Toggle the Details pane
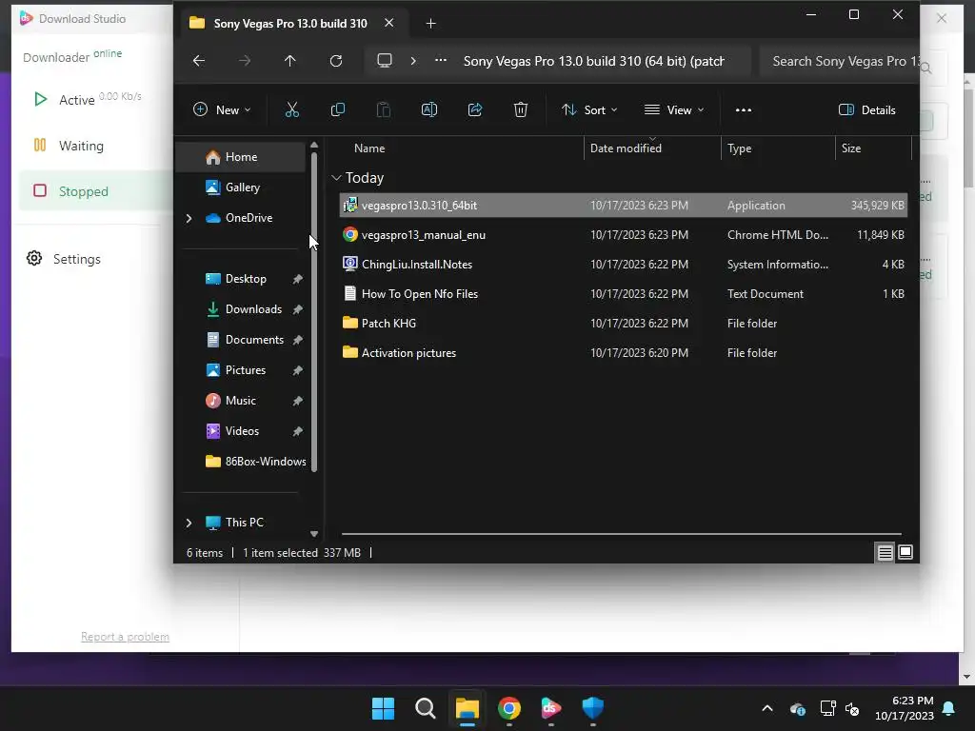Screen dimensions: 975x731 pos(866,110)
